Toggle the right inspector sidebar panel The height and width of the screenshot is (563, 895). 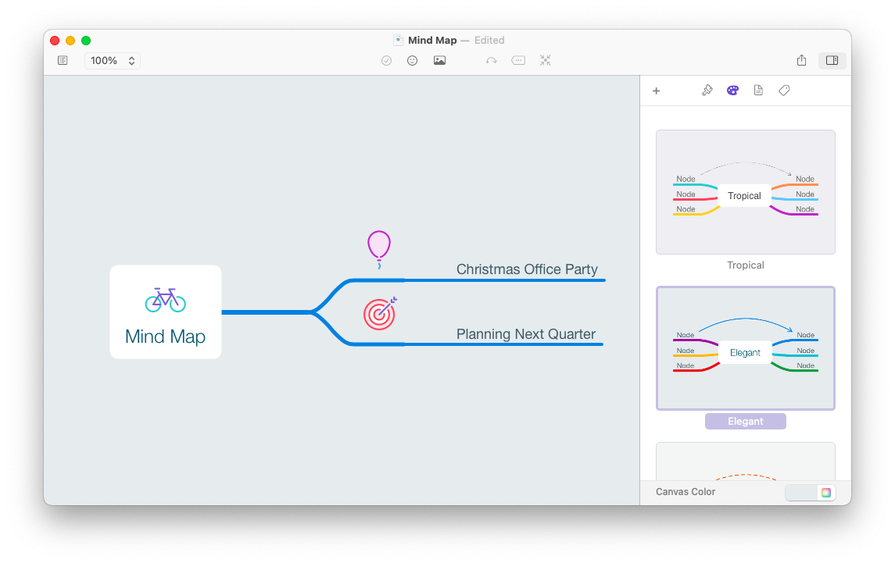832,60
